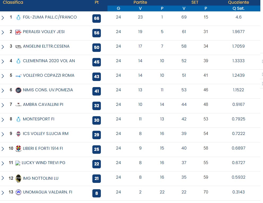Click the ICS Volley S.Lucia RM logo
The image size is (263, 203).
click(18, 134)
